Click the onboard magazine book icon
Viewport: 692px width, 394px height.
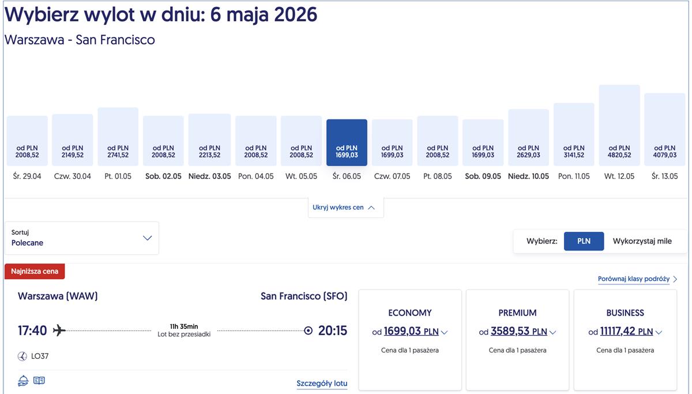click(x=39, y=380)
